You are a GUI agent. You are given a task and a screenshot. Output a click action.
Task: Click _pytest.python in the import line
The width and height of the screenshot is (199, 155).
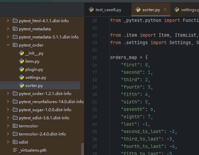142,20
